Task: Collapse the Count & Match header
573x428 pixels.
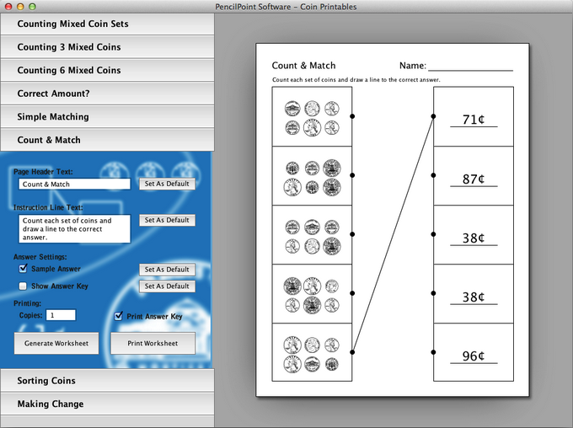Action: tap(108, 140)
